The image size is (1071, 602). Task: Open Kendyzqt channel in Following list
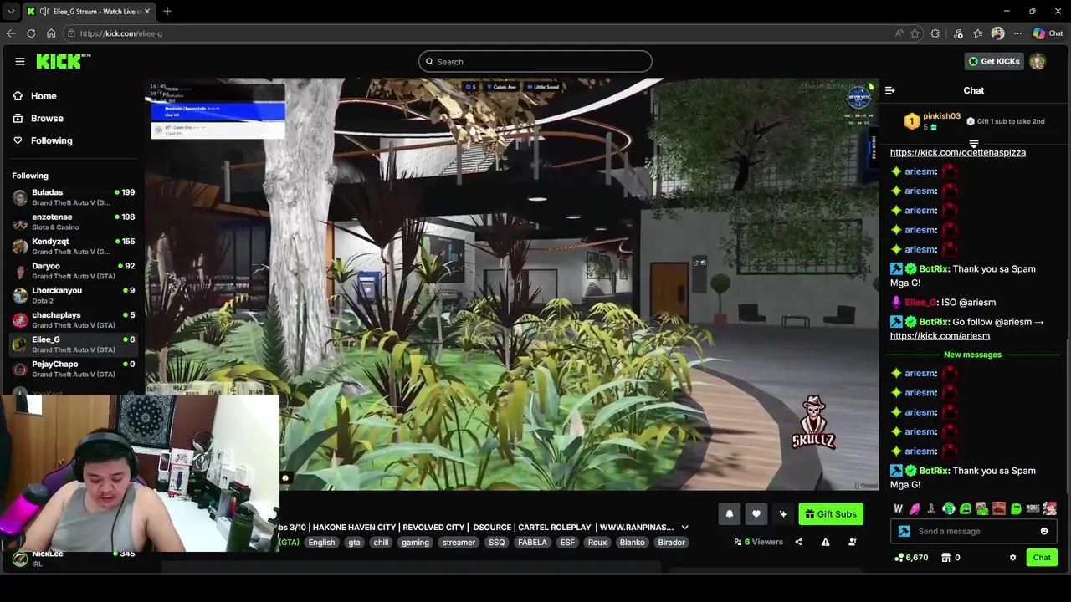pyautogui.click(x=73, y=246)
